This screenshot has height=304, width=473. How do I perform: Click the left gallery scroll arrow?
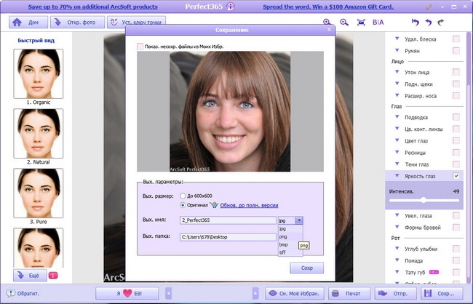click(x=169, y=293)
